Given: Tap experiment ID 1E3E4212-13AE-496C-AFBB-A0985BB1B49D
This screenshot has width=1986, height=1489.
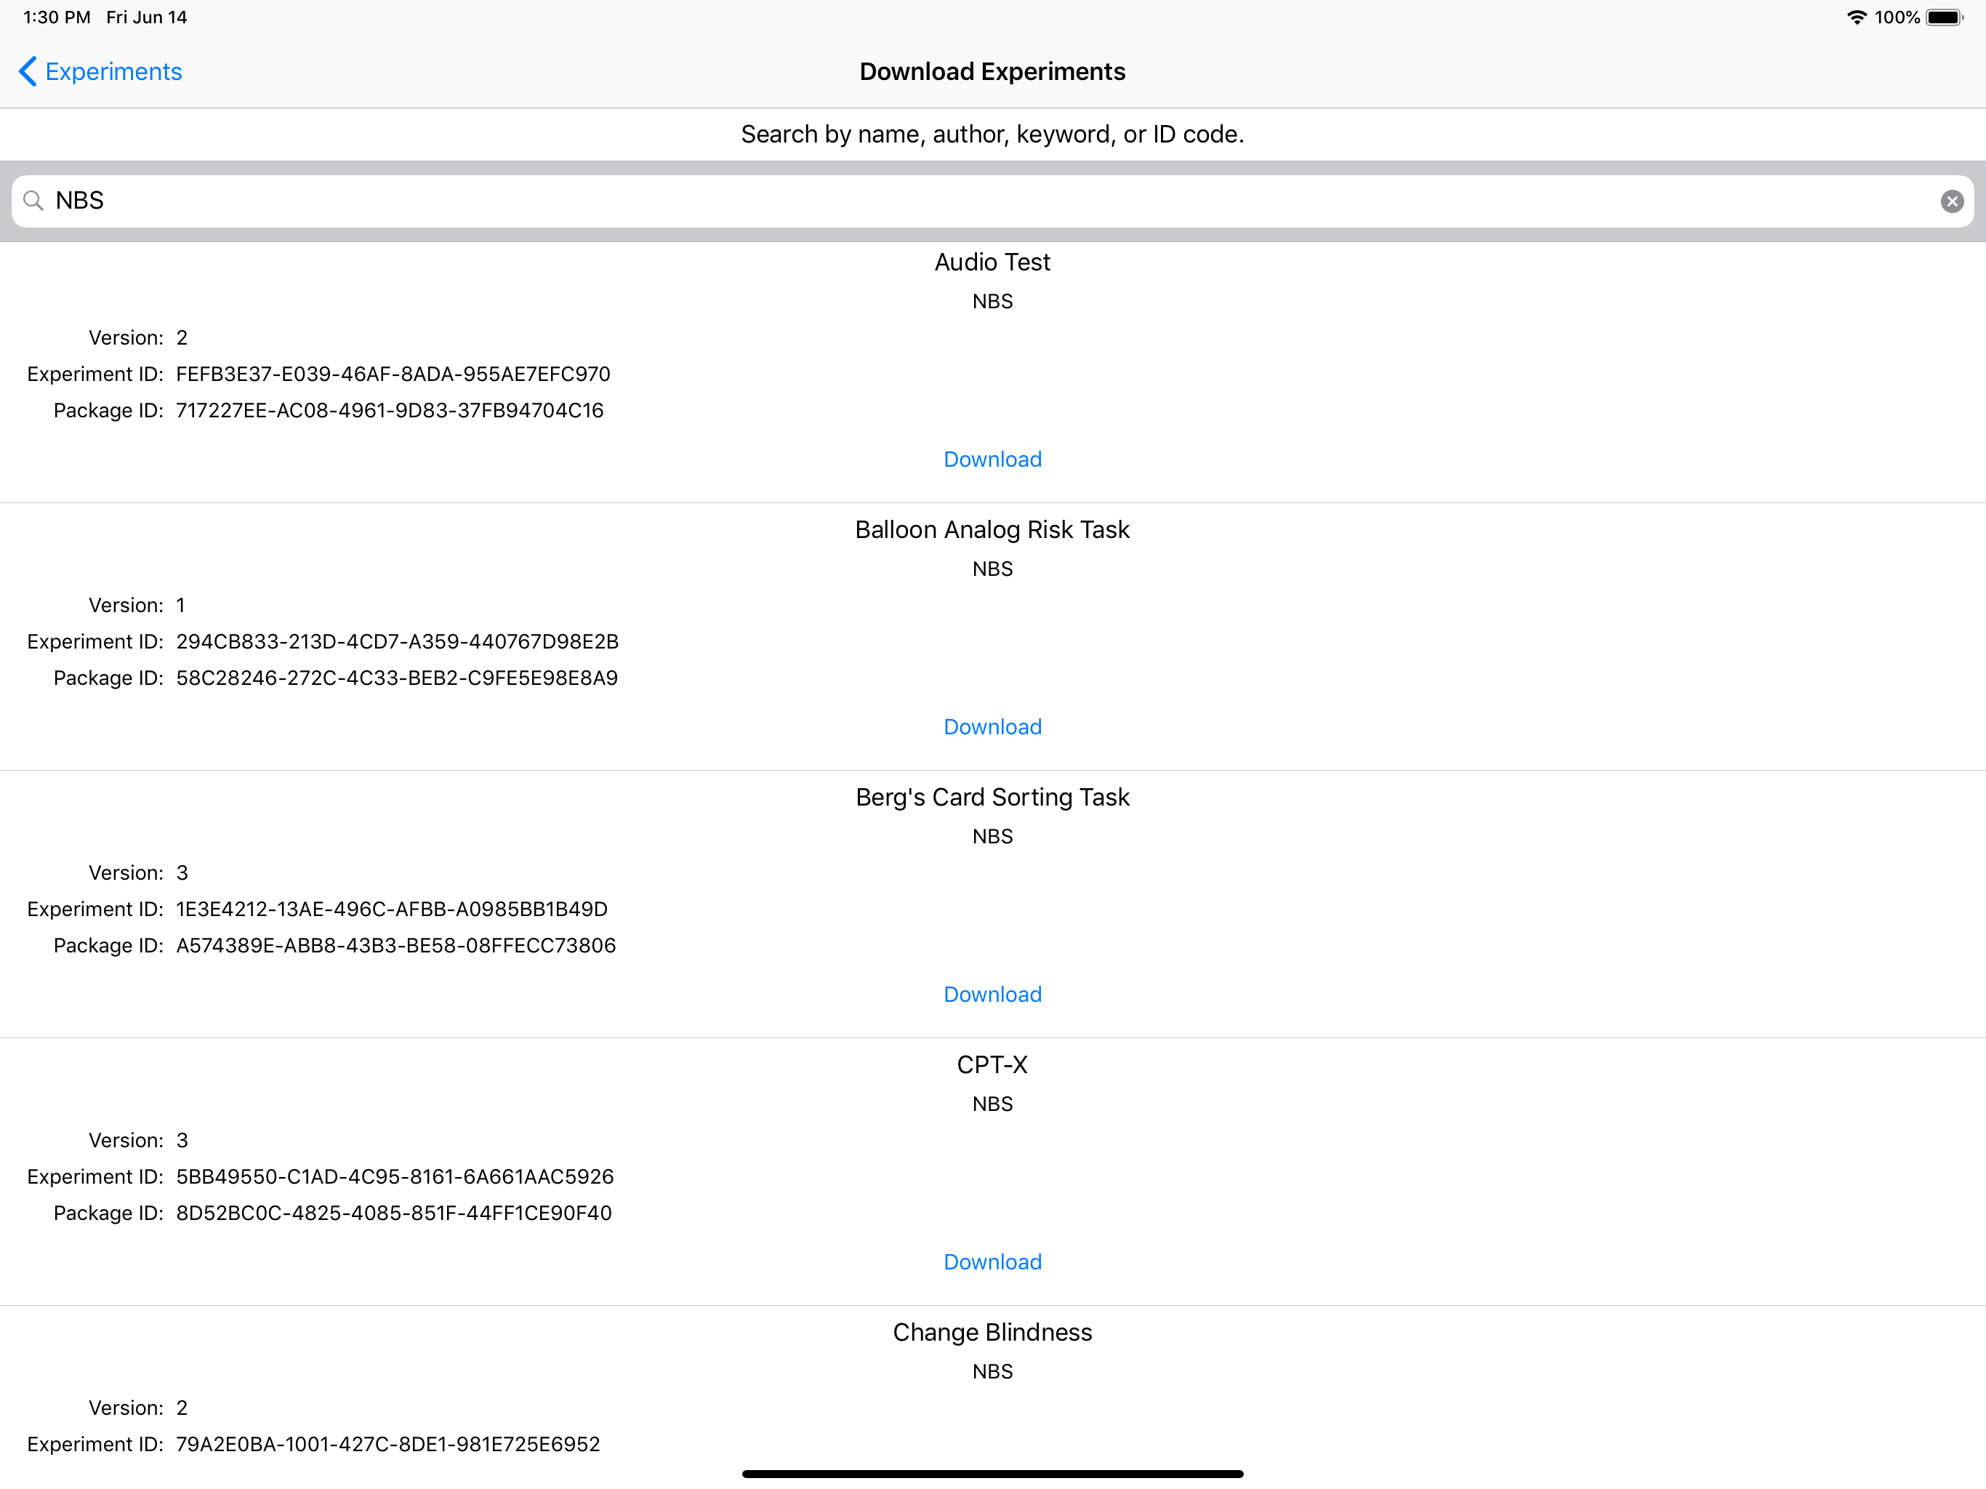Looking at the screenshot, I should coord(391,910).
